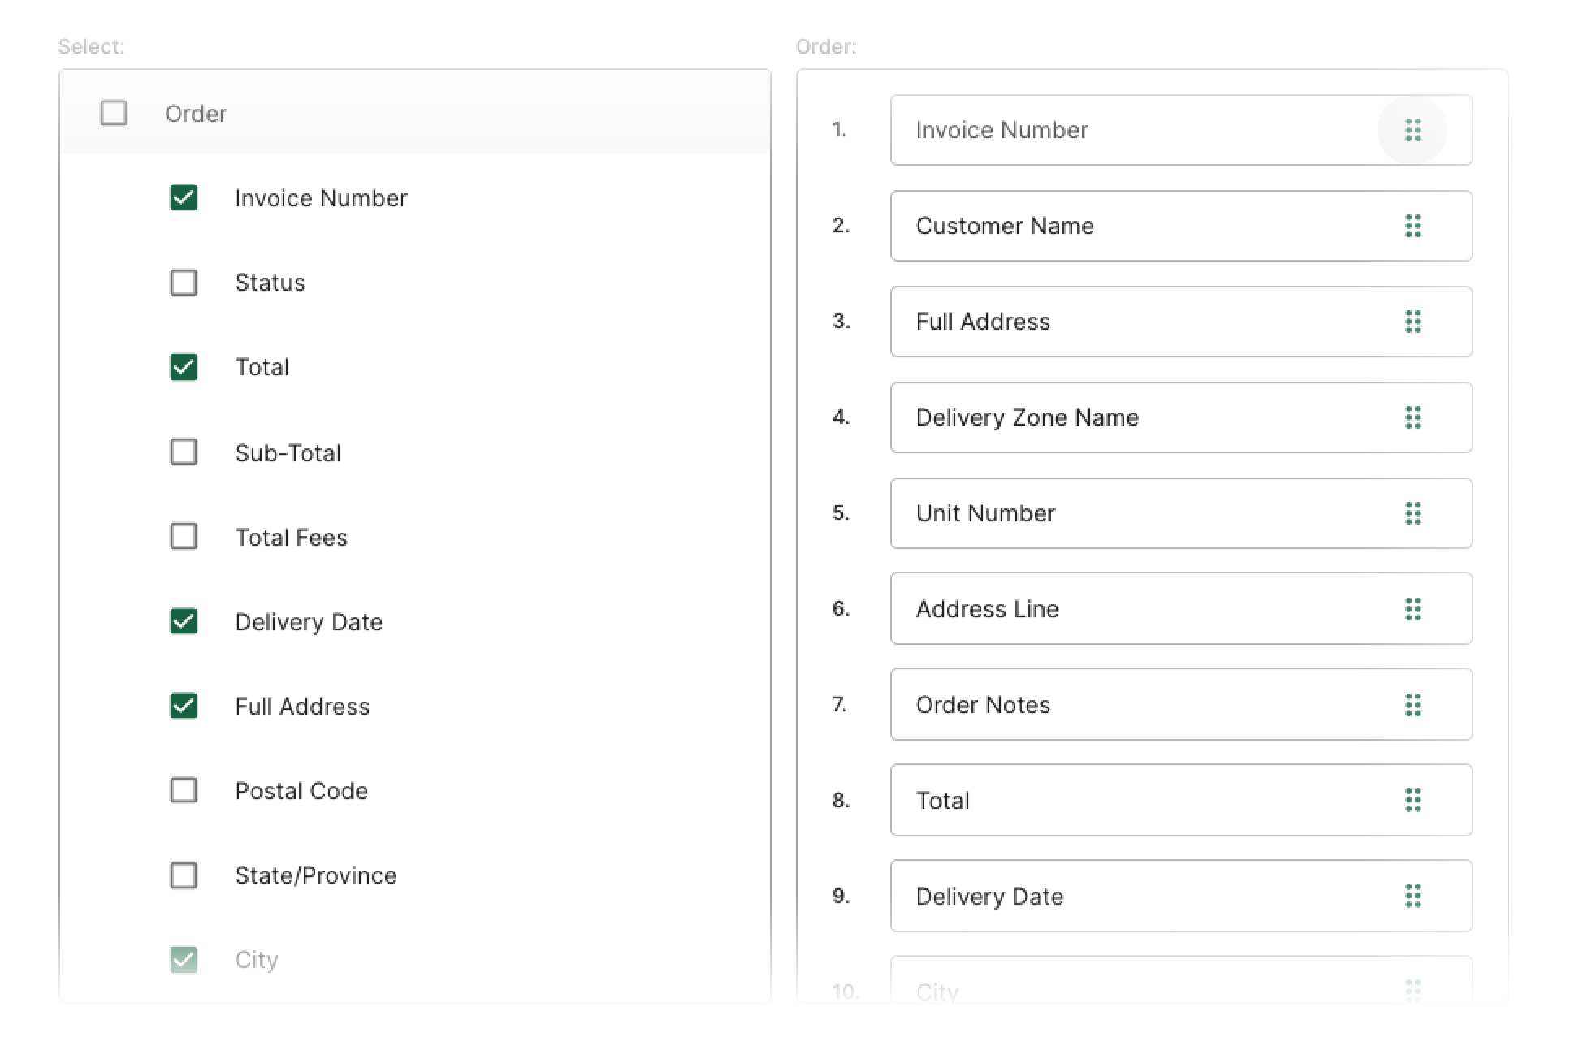Click the drag handle for Unit Number
The image size is (1579, 1059).
click(x=1412, y=513)
